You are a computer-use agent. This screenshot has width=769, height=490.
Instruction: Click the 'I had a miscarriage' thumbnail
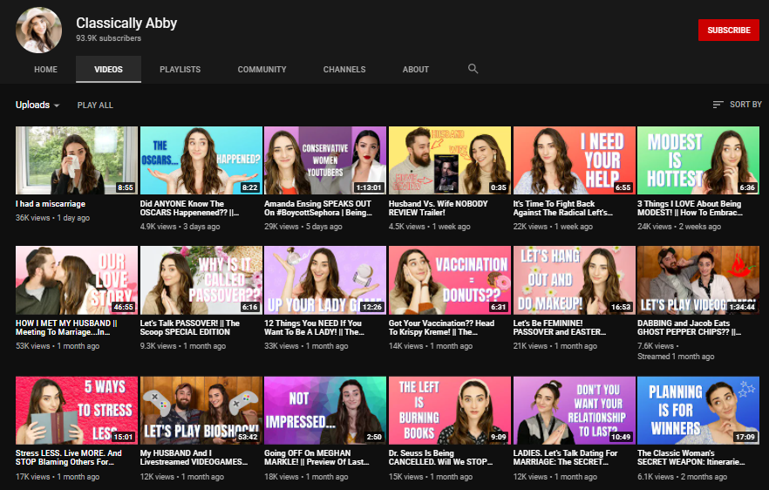77,160
